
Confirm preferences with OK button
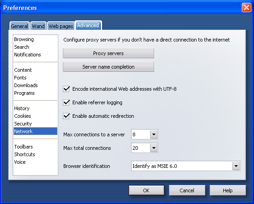pyautogui.click(x=146, y=190)
